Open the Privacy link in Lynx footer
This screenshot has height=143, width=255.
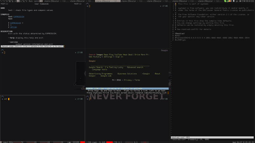128,80
